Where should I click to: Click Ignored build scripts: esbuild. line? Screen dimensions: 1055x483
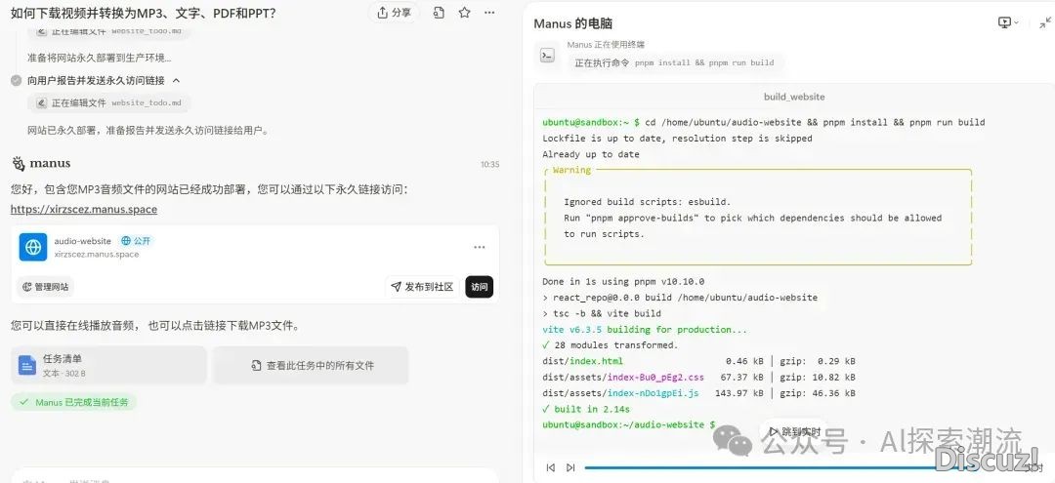[x=648, y=202]
